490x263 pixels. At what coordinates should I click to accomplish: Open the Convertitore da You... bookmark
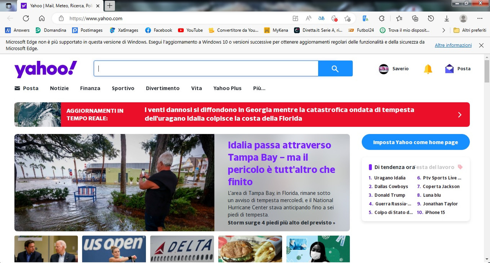click(x=234, y=30)
